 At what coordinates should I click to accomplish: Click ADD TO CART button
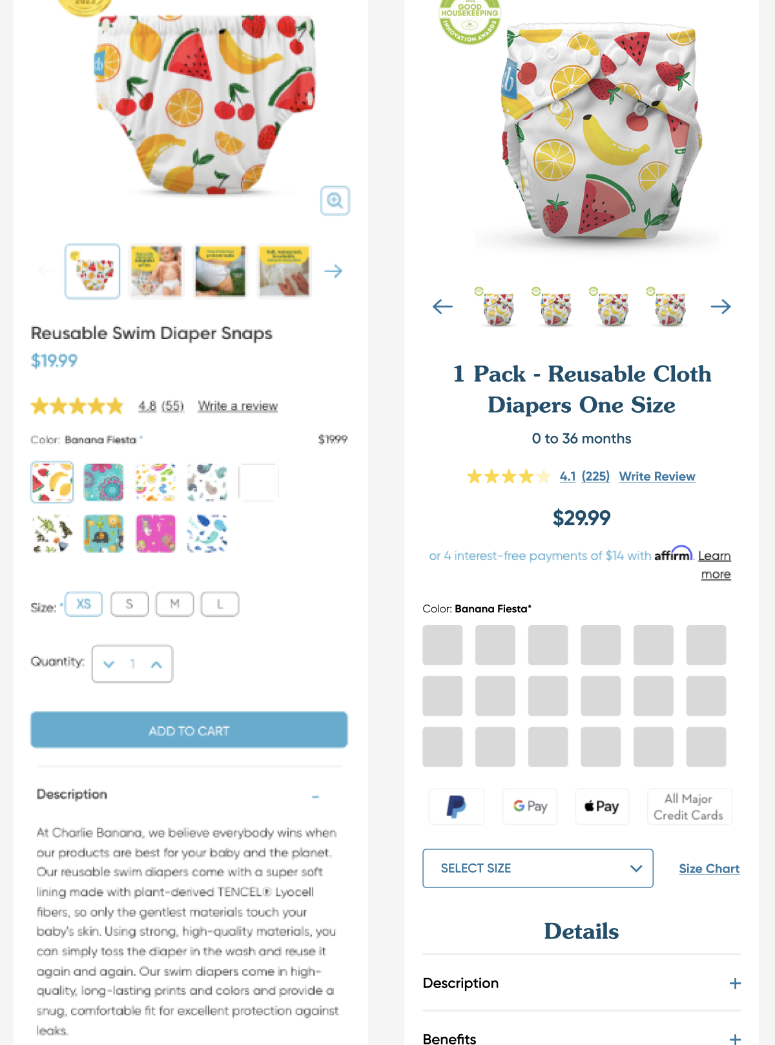(x=189, y=730)
